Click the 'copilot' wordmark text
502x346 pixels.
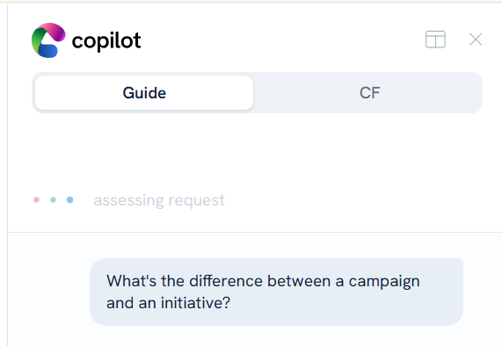[x=106, y=41]
